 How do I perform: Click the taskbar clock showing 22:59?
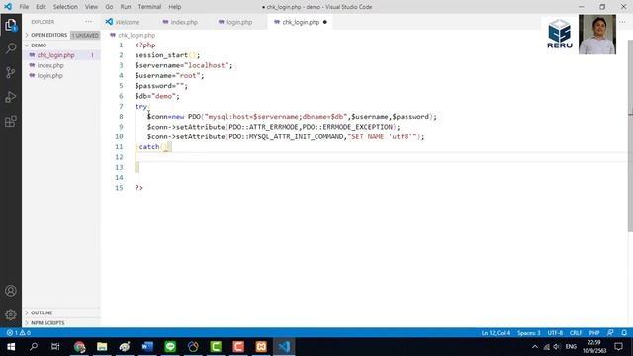pyautogui.click(x=594, y=347)
